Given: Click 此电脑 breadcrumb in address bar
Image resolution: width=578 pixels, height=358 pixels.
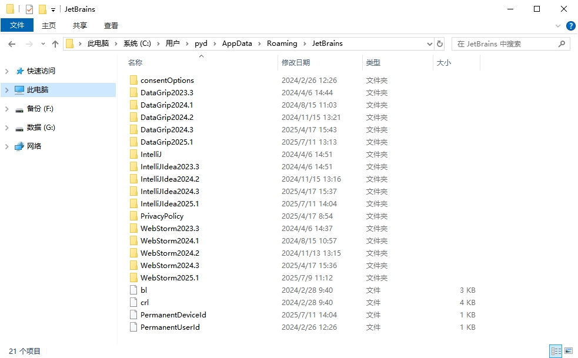Looking at the screenshot, I should (x=98, y=44).
